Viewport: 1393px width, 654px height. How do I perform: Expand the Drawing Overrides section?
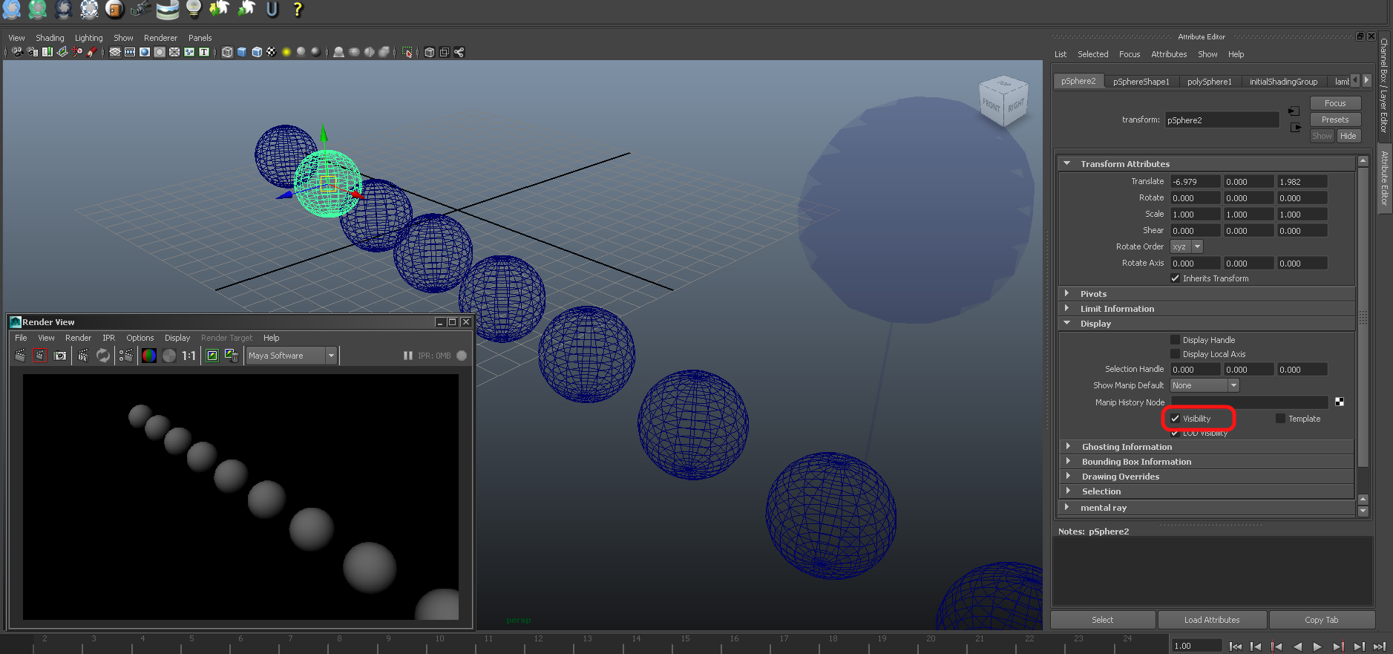click(x=1068, y=477)
